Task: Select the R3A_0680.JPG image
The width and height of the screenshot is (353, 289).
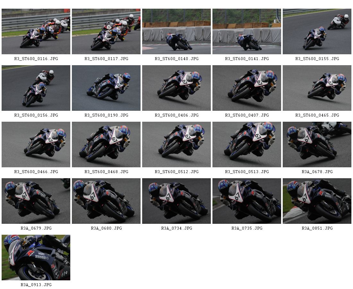Action: 106,201
